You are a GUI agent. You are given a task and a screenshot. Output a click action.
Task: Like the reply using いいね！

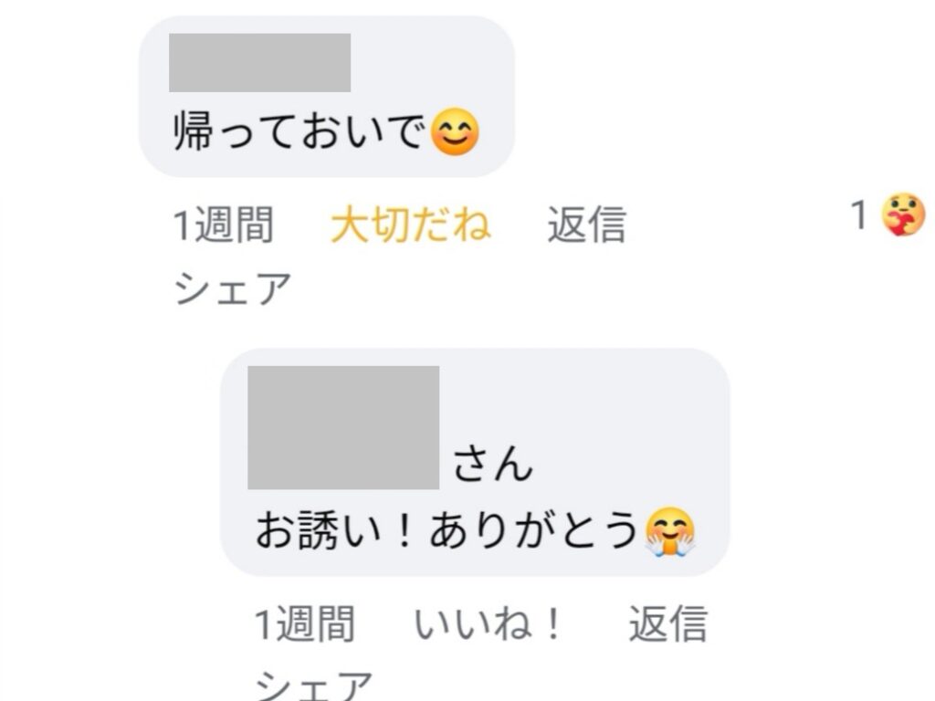click(488, 624)
